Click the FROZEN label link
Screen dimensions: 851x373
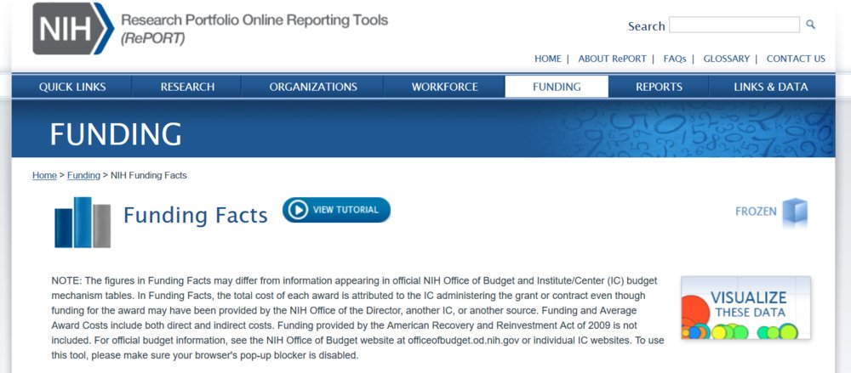point(756,212)
